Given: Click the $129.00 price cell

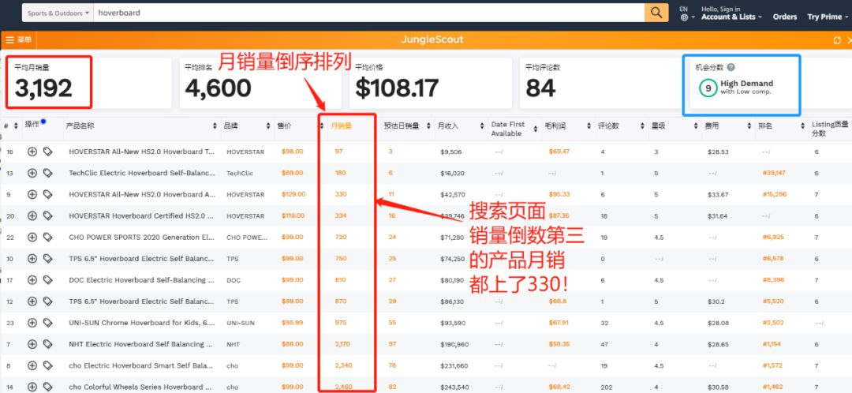Looking at the screenshot, I should [x=293, y=194].
